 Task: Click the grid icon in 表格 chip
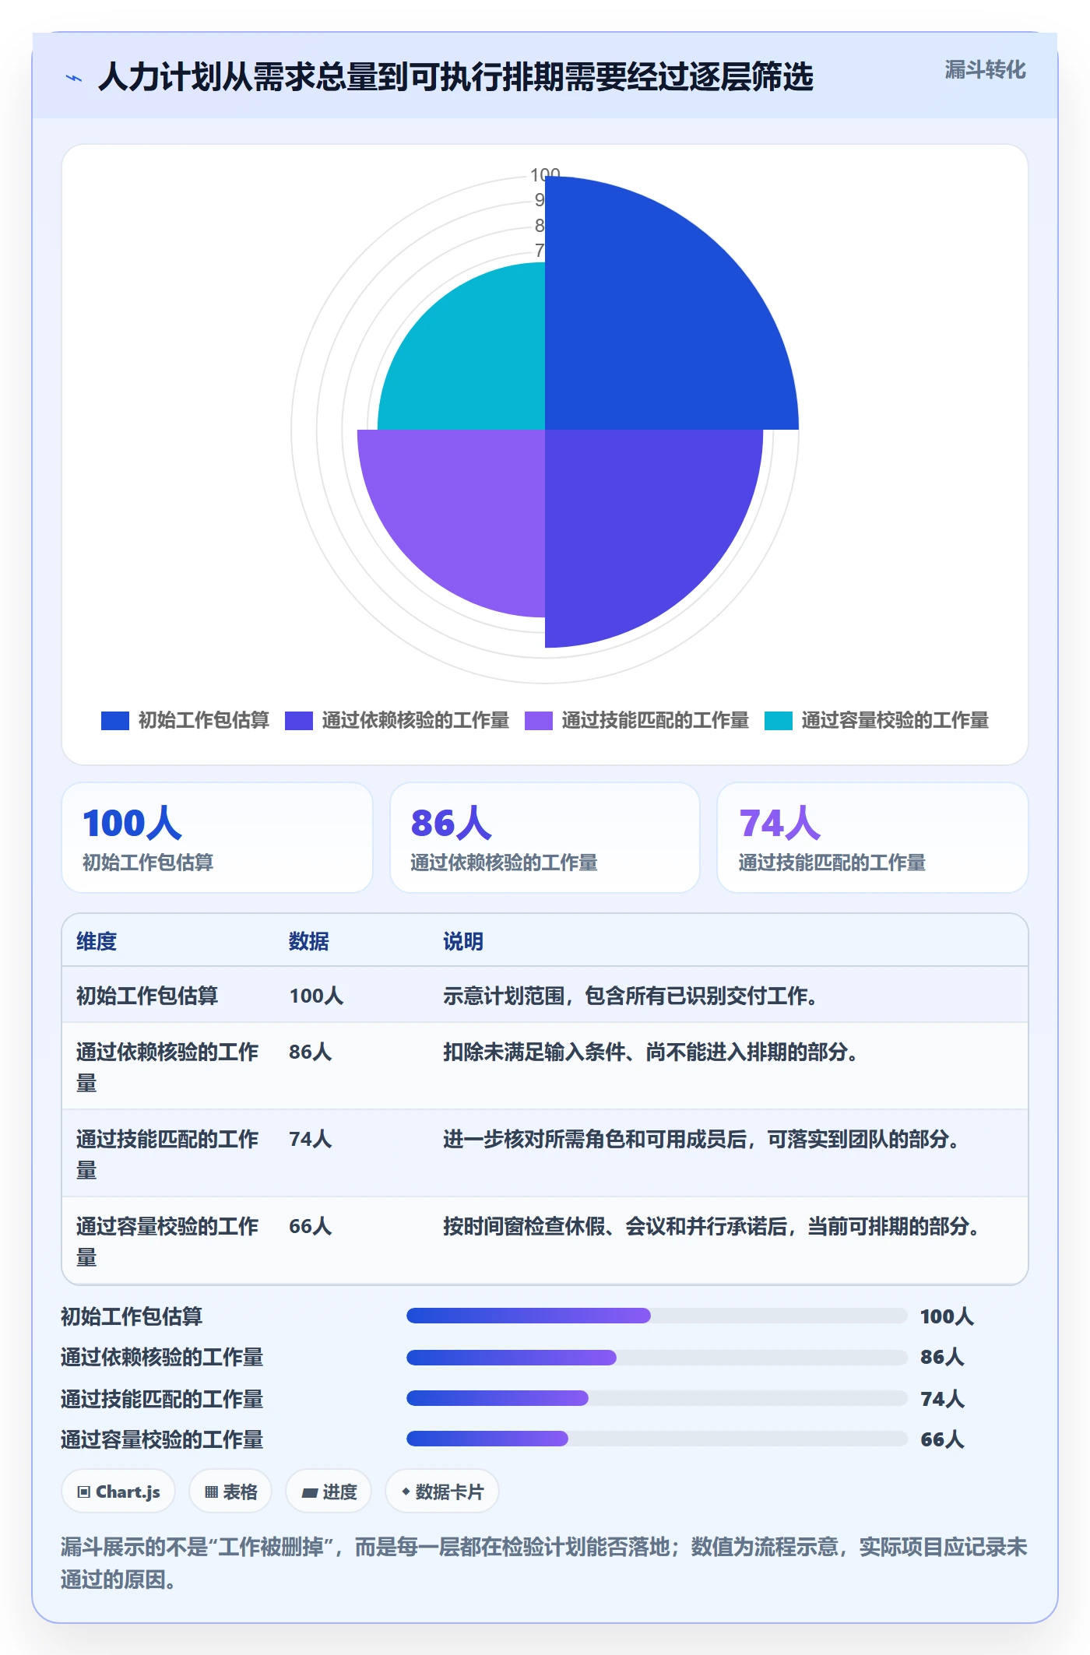[x=211, y=1492]
